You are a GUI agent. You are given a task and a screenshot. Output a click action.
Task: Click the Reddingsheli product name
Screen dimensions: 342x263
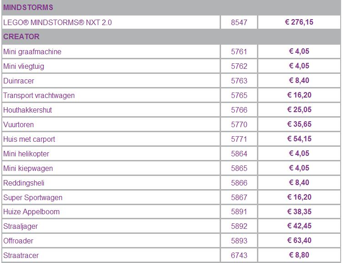24,183
